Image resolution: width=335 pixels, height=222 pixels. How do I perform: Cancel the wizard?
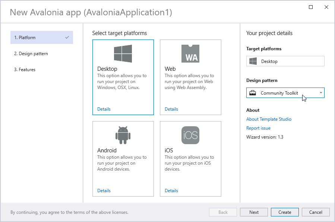click(316, 212)
